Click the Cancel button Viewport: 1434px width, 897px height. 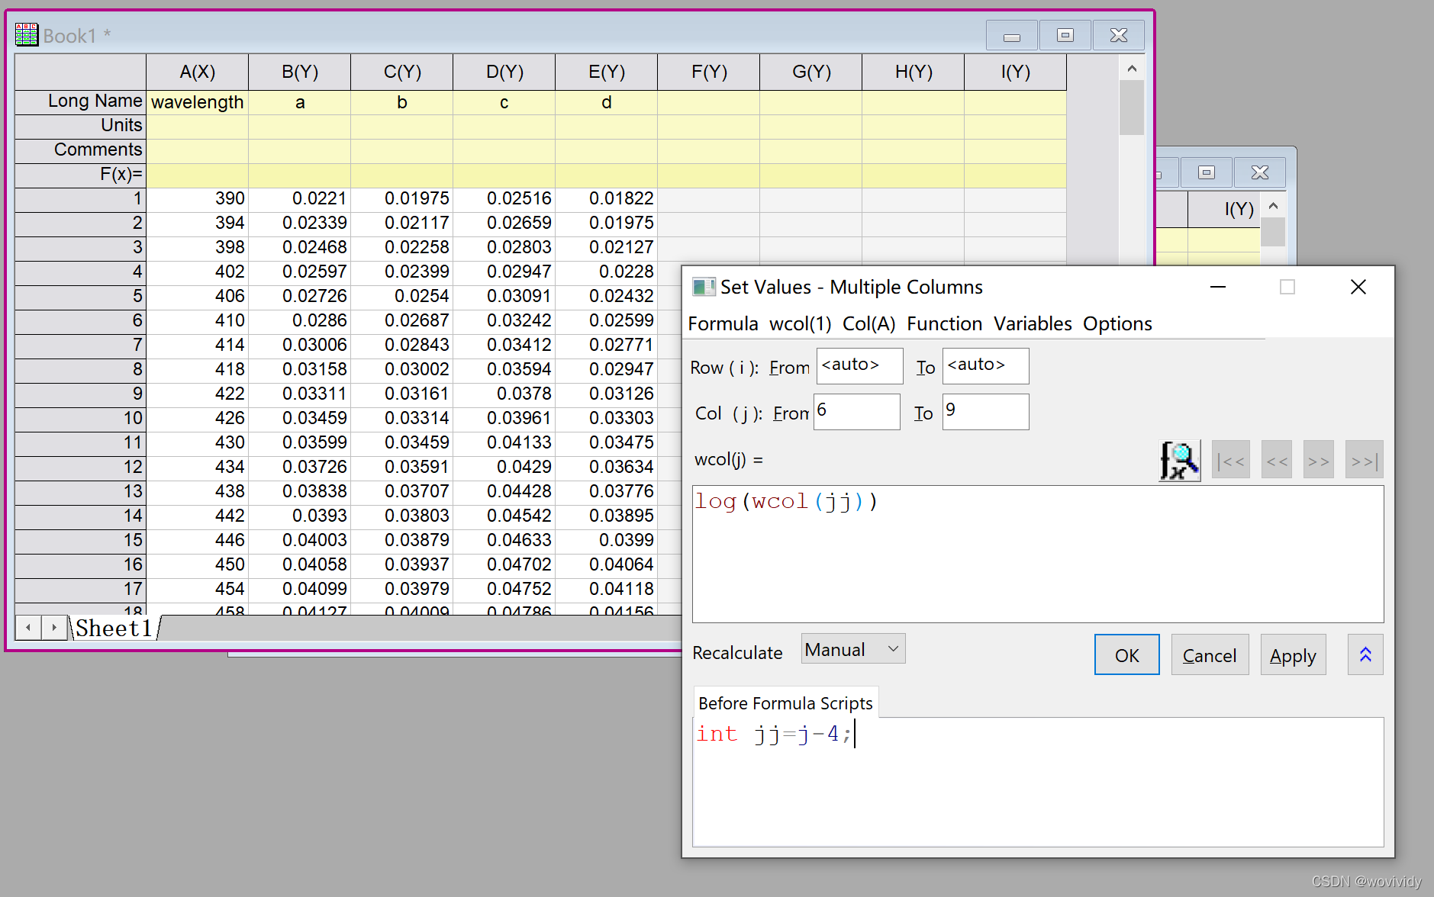coord(1210,654)
